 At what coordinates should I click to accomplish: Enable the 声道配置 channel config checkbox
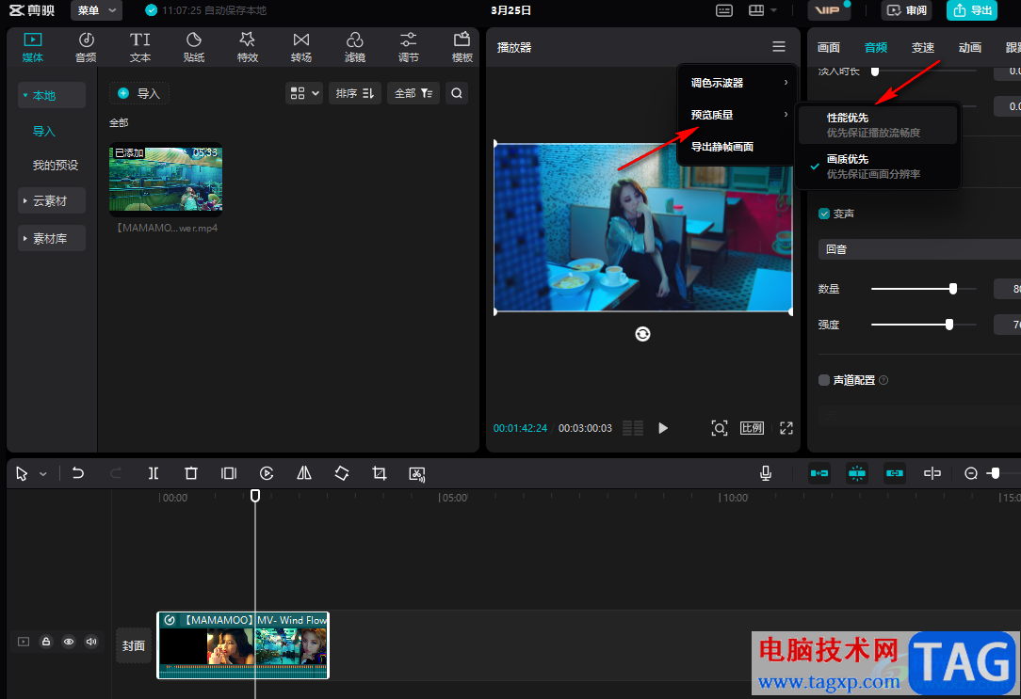824,380
